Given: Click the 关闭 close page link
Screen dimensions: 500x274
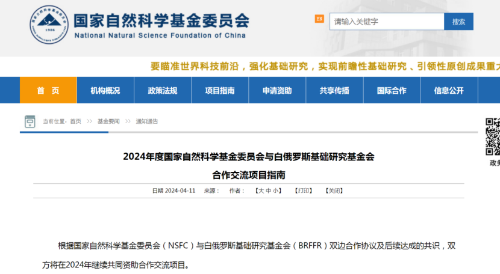Looking at the screenshot, I should click(x=334, y=190).
